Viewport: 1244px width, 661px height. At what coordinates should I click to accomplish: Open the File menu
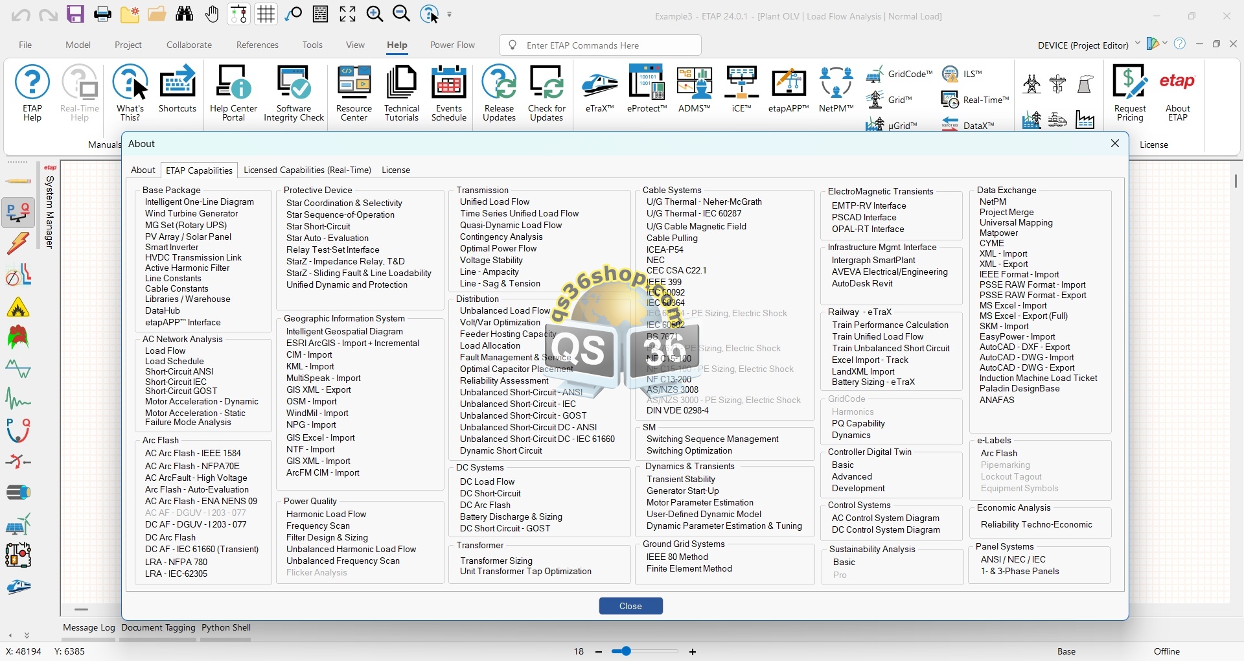tap(25, 45)
